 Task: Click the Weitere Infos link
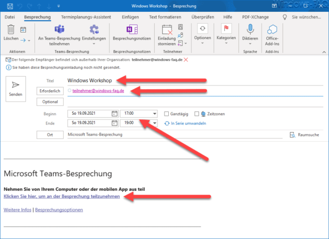17,210
